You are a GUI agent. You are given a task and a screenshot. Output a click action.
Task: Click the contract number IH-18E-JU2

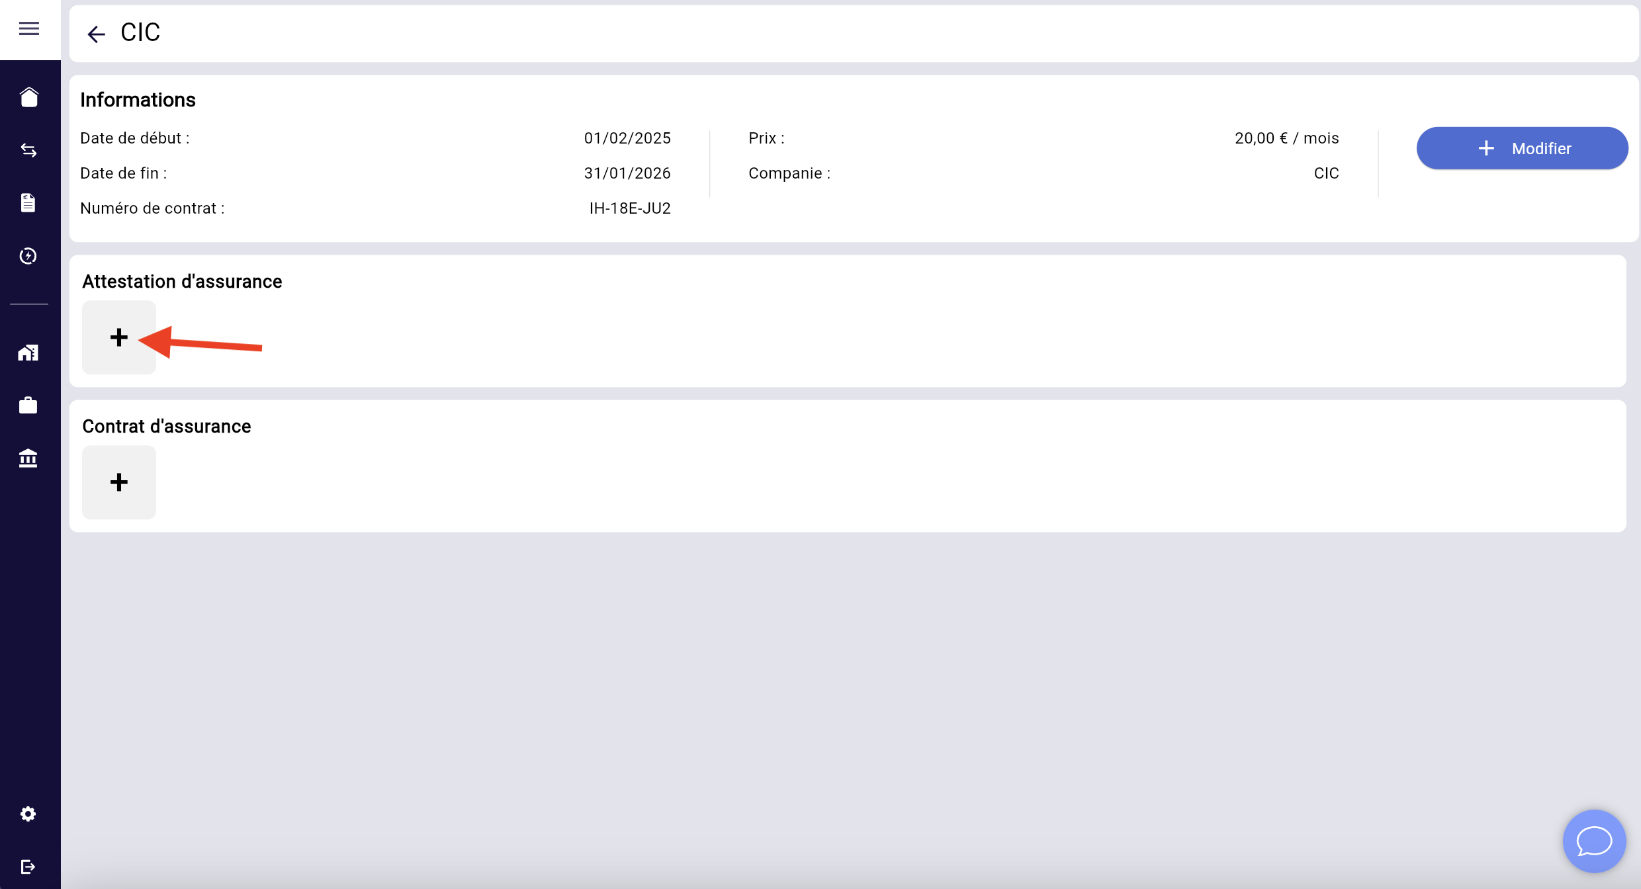(630, 208)
